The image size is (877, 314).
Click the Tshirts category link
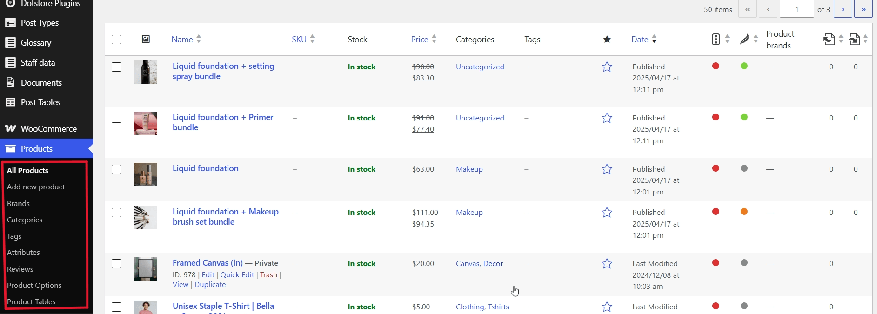click(498, 307)
